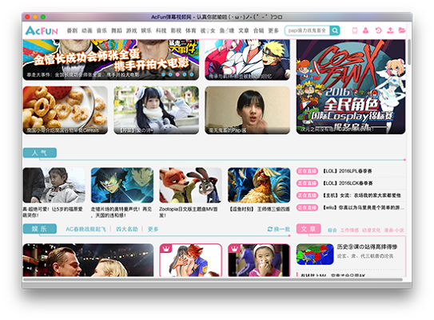The height and width of the screenshot is (320, 434).
Task: Open 体育 in the navigation bar
Action: click(191, 30)
